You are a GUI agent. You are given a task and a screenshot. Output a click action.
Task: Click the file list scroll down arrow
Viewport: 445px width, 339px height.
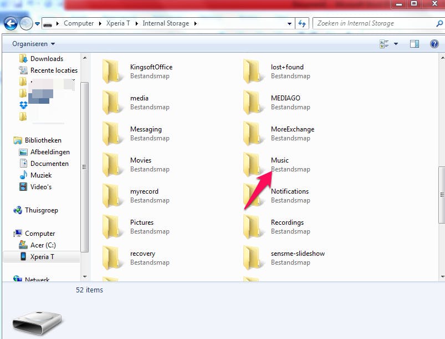pyautogui.click(x=442, y=276)
